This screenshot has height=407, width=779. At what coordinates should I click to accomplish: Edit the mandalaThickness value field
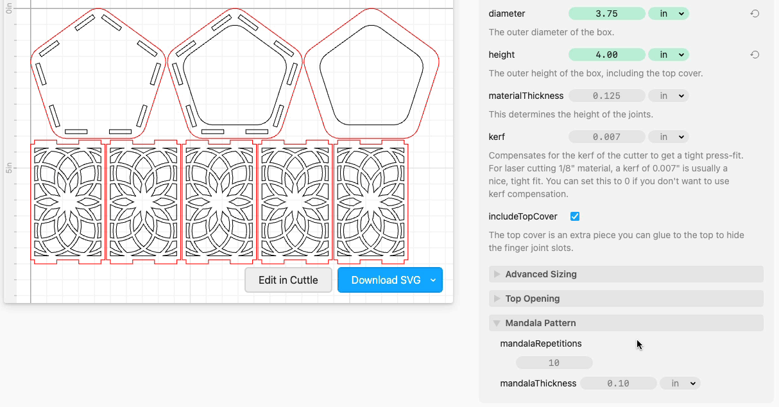tap(619, 383)
